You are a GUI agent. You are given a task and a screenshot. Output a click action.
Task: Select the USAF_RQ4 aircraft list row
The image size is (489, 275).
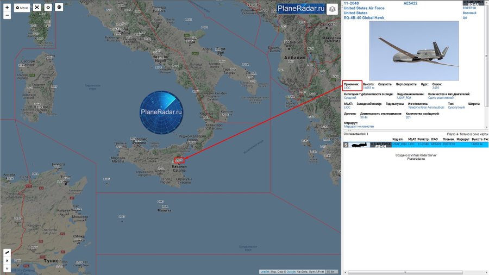(x=416, y=145)
